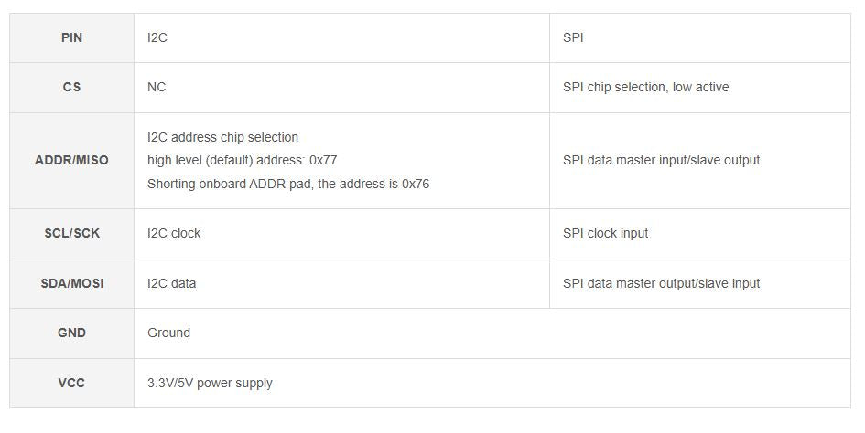Click the NC cell text

(x=157, y=88)
